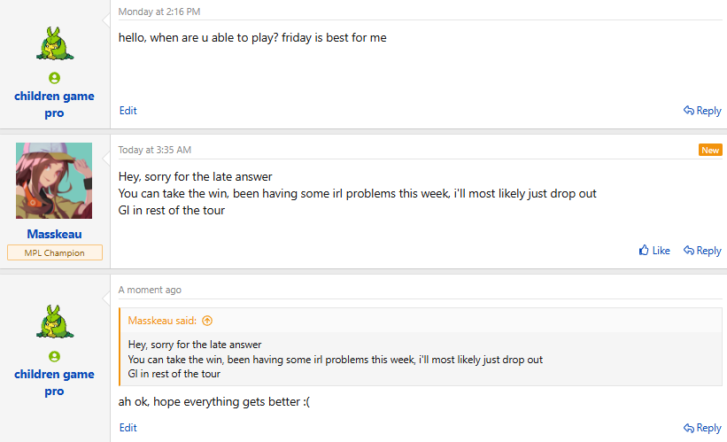Click the MPL Champion badge
This screenshot has width=727, height=442.
(x=55, y=252)
